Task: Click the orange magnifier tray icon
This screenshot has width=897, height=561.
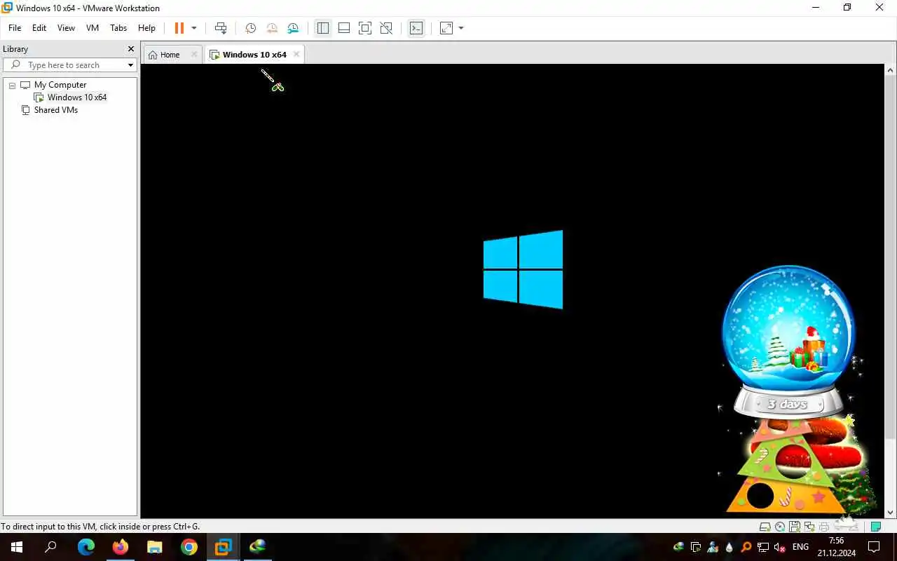Action: click(x=746, y=547)
